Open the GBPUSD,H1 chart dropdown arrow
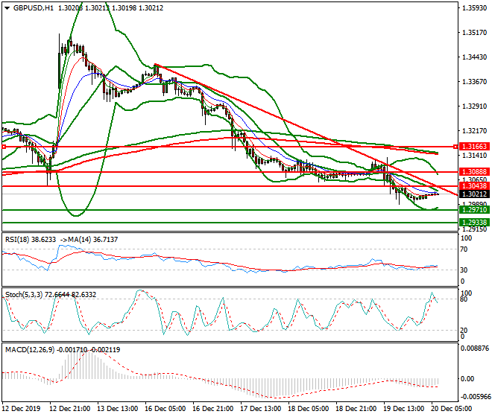Screen dimensions: 492x417 pos(7,7)
